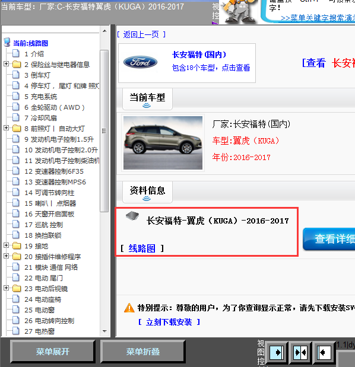Click the folder icon for 2 保险丝与继电器信息
Viewport: 355px width, 367px height.
(17, 64)
